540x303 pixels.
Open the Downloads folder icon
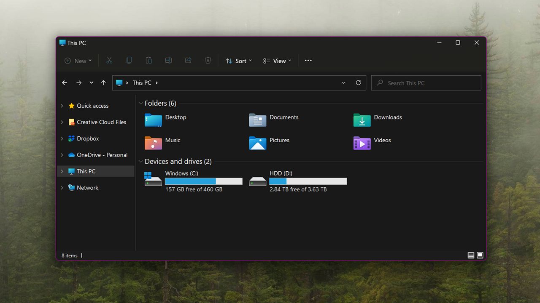[362, 120]
